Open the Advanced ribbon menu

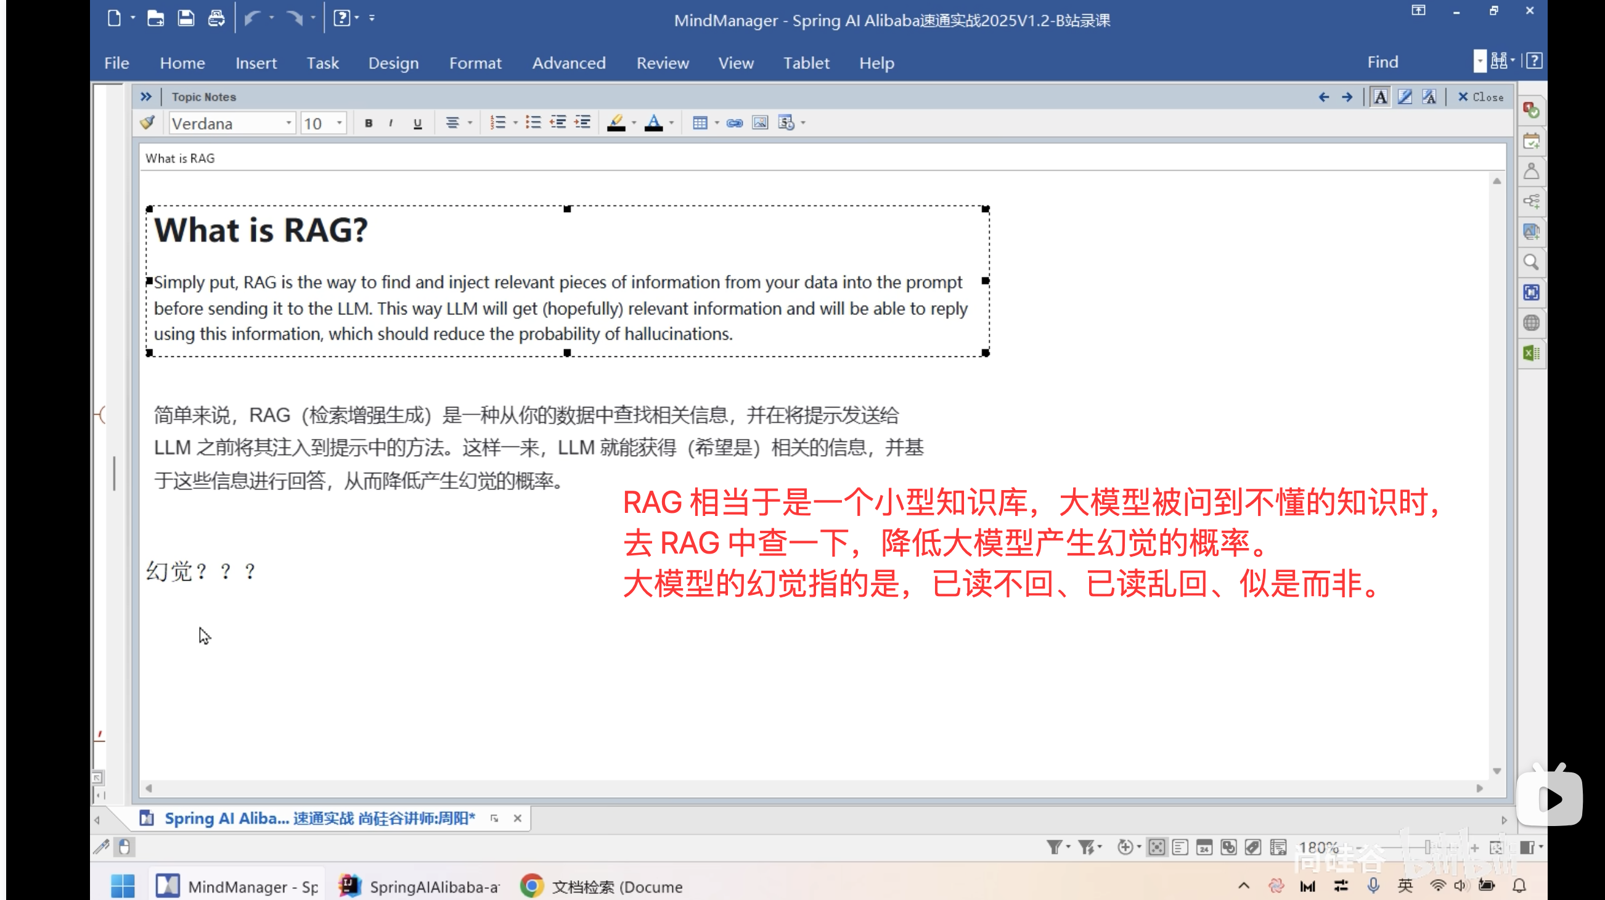click(x=568, y=63)
